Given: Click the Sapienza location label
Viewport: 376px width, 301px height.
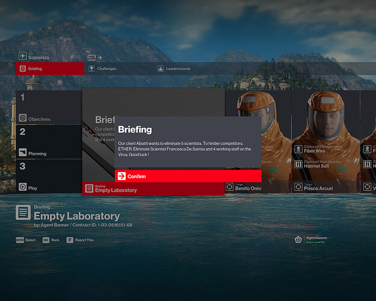Looking at the screenshot, I should pyautogui.click(x=39, y=57).
